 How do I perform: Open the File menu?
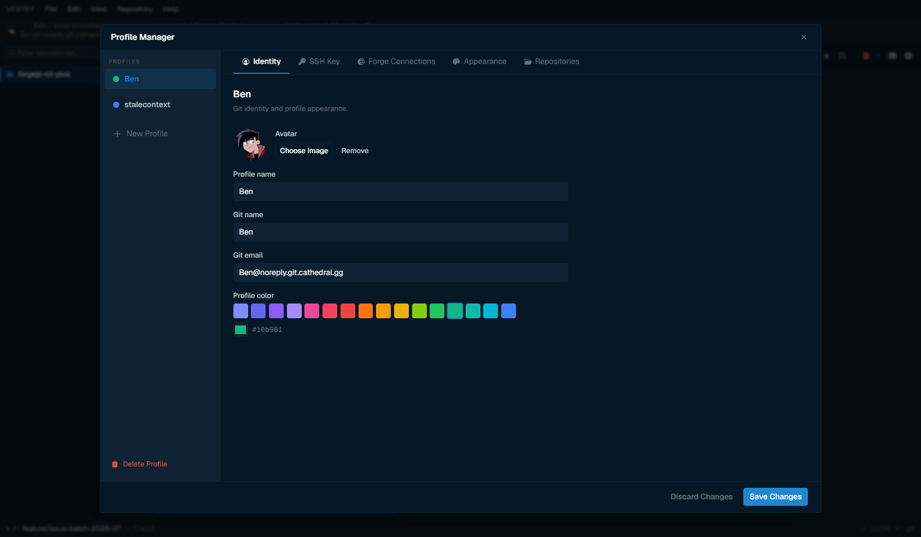pos(51,9)
